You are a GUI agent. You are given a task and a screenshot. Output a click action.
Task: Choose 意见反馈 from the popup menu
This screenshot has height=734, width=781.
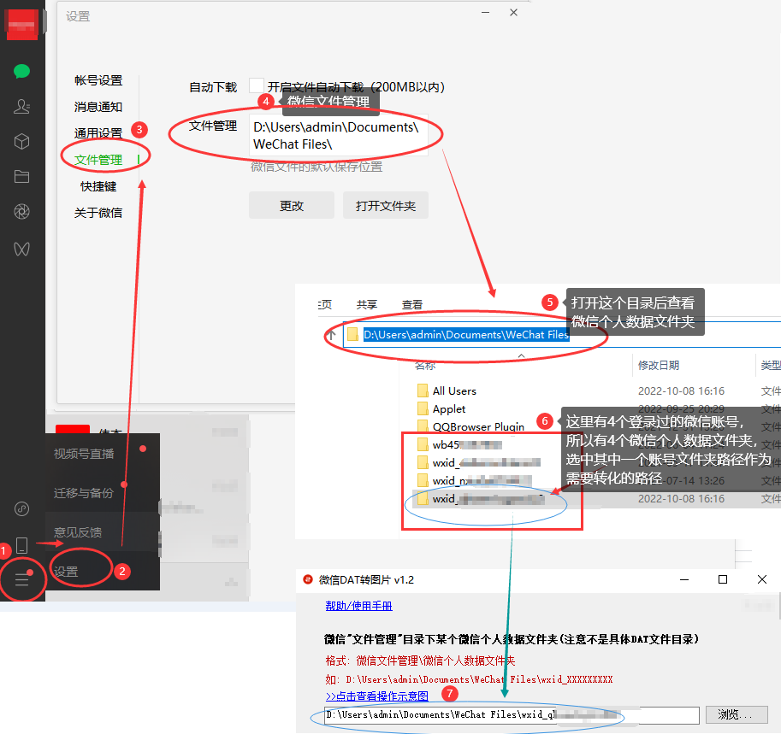pyautogui.click(x=103, y=532)
